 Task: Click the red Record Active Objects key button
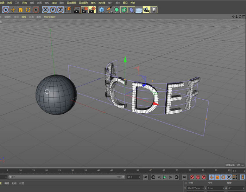point(192,177)
